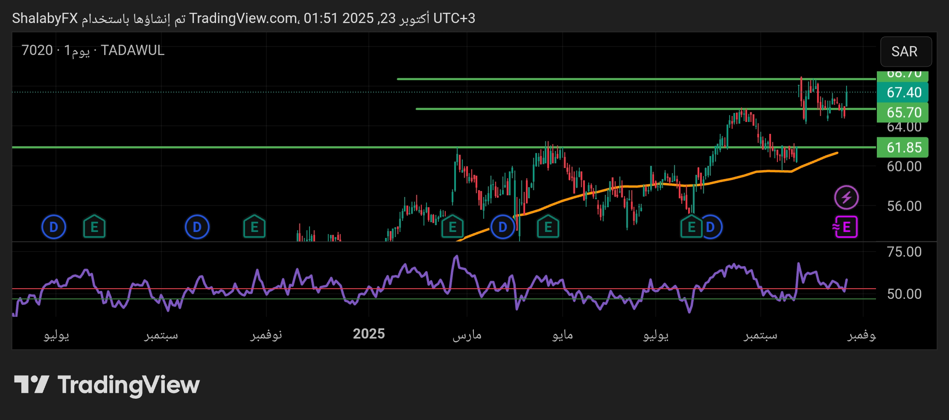Click the leftmost dividend D marker
Screen dimensions: 949x420
click(x=54, y=227)
